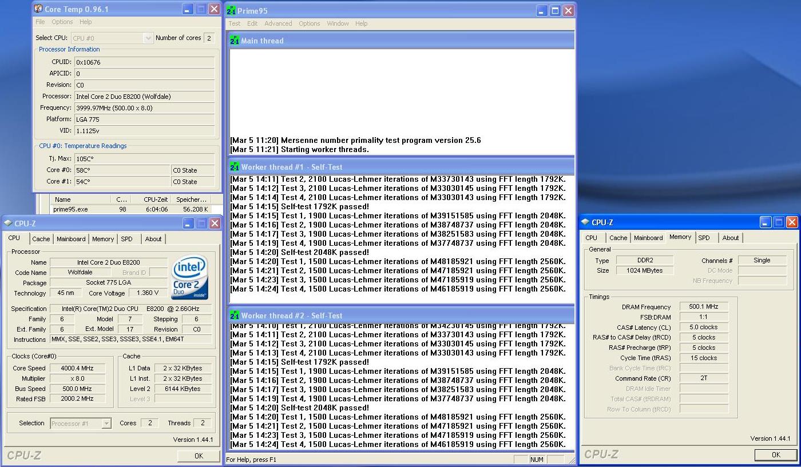801x467 pixels.
Task: Click the Speicher column header in Task Manager
Action: [191, 199]
